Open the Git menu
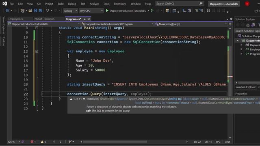Image resolution: width=260 pixels, height=146 pixels. tap(39, 4)
